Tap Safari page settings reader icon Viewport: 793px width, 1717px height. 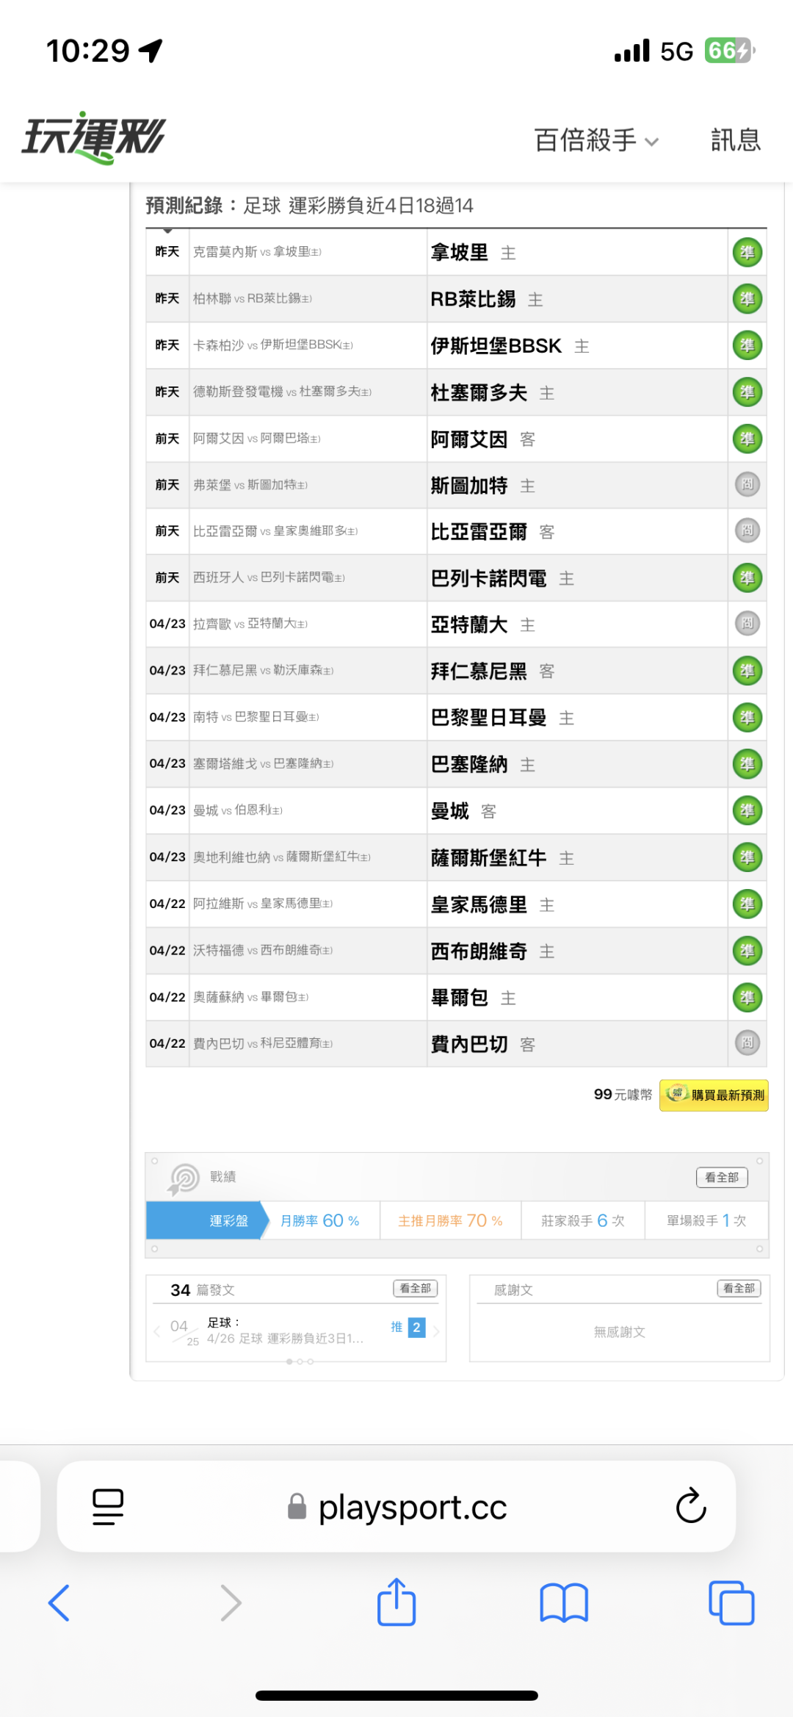tap(108, 1507)
